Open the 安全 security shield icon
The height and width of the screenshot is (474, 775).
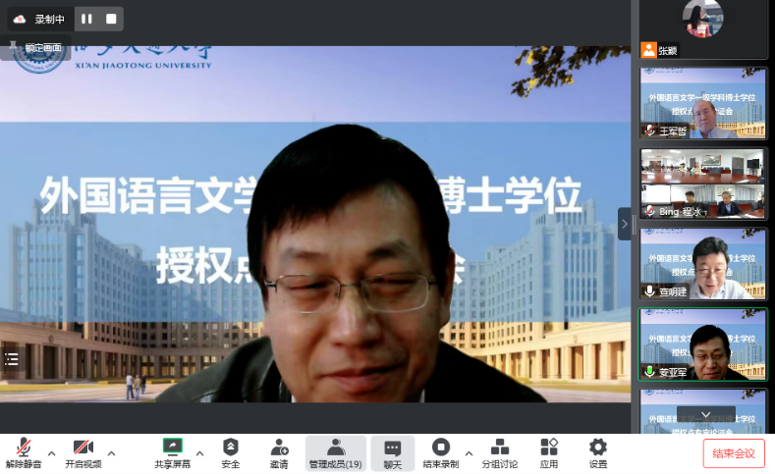click(x=231, y=448)
